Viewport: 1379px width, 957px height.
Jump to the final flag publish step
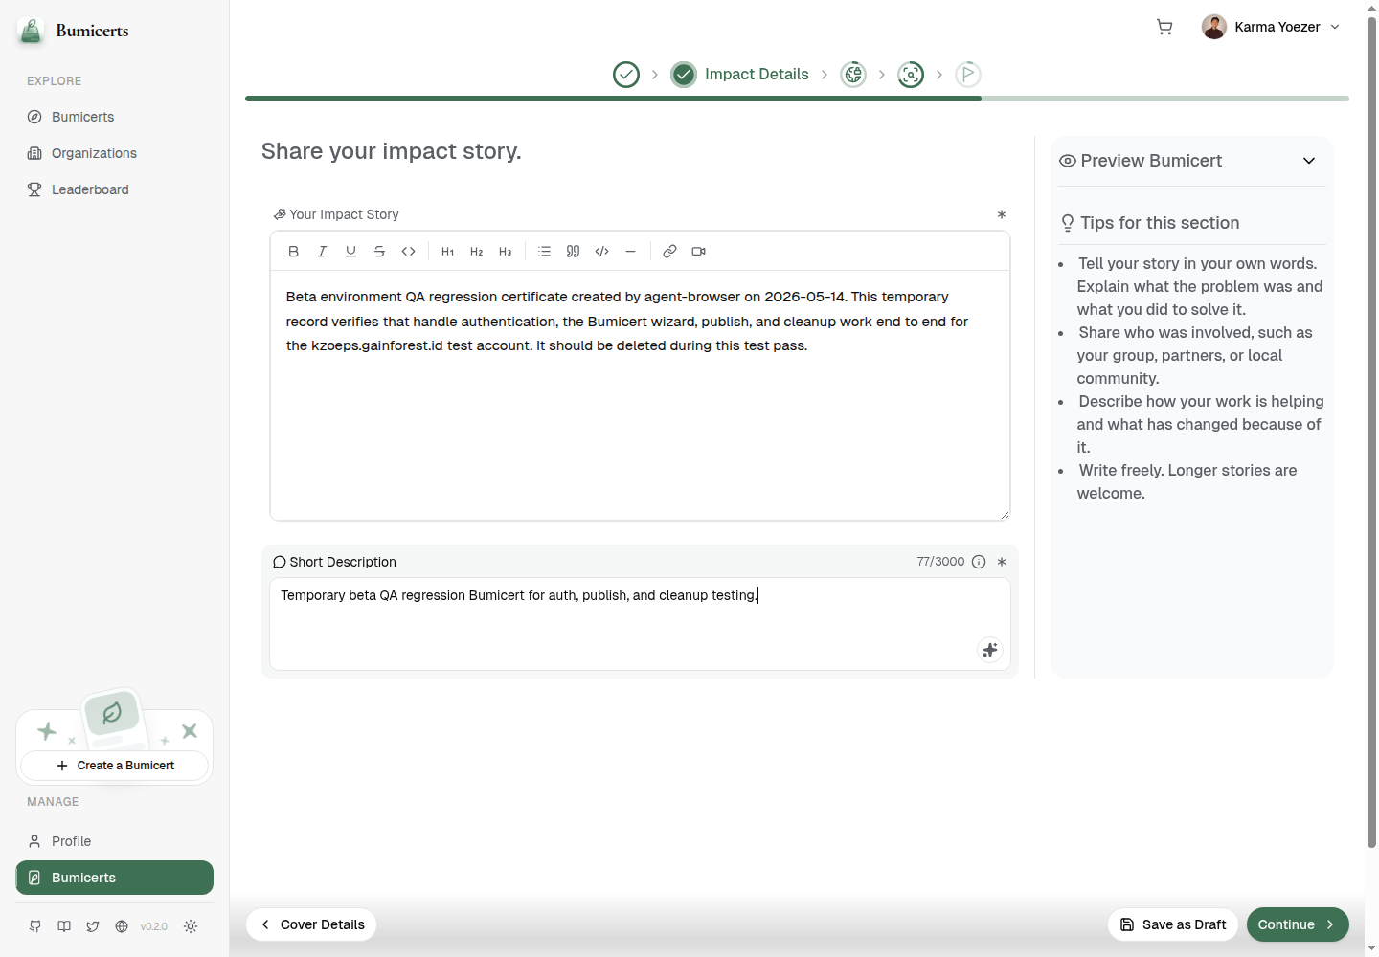(x=968, y=75)
